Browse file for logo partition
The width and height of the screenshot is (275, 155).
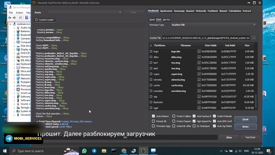pos(199,52)
